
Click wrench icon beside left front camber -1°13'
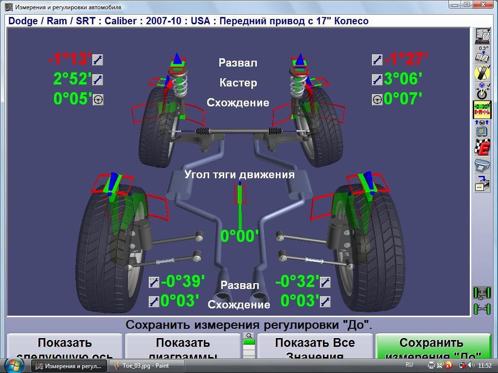(98, 60)
